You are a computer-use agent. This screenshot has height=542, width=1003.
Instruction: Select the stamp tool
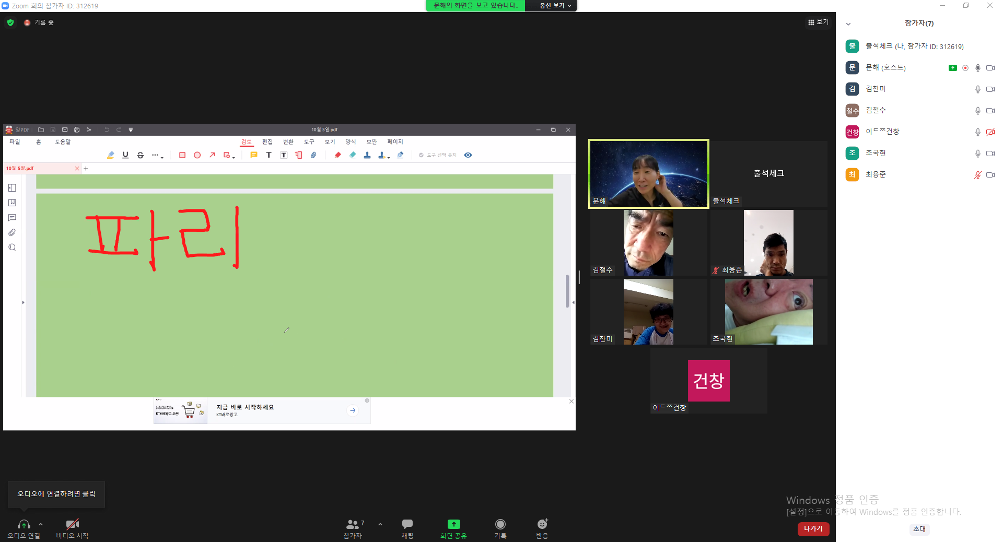pyautogui.click(x=367, y=155)
